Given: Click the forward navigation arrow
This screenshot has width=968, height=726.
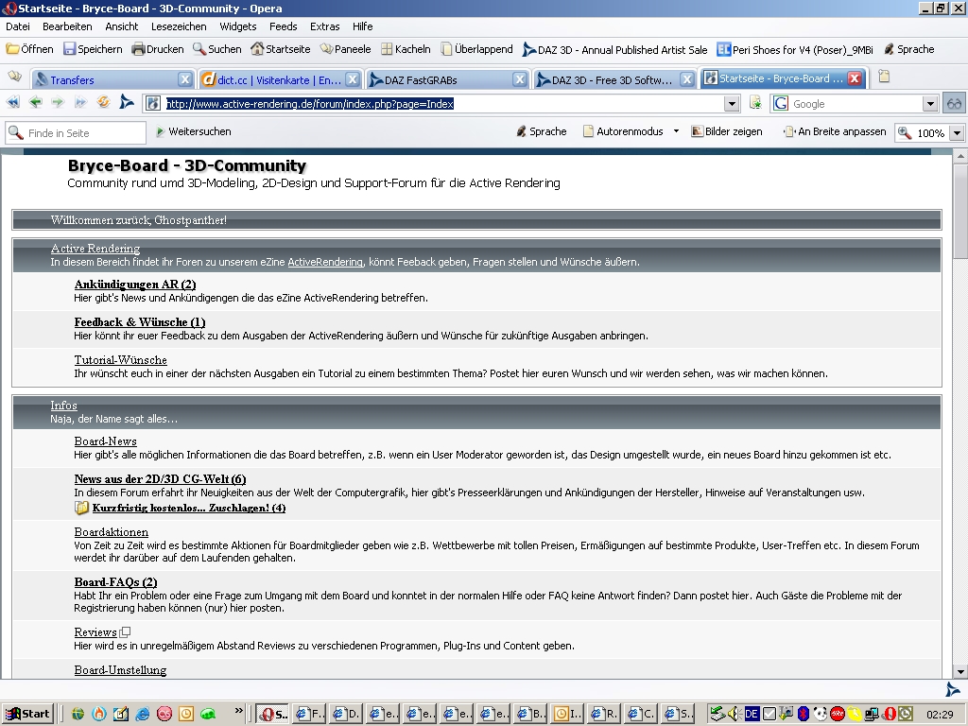Looking at the screenshot, I should (x=58, y=102).
